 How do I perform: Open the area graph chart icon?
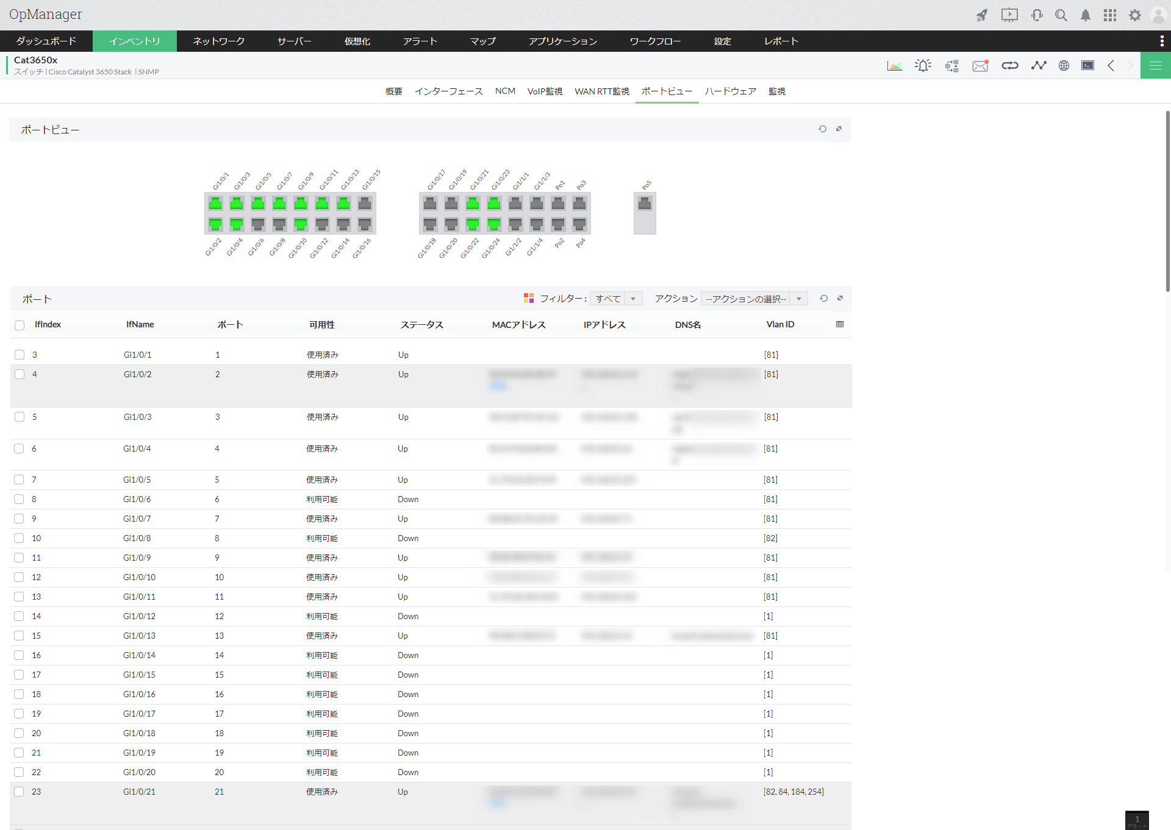coord(895,66)
